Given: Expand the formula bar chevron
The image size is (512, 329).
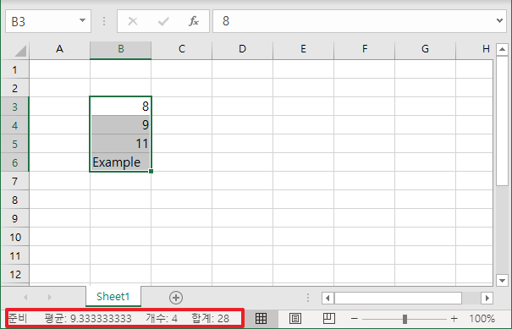Looking at the screenshot, I should 499,21.
